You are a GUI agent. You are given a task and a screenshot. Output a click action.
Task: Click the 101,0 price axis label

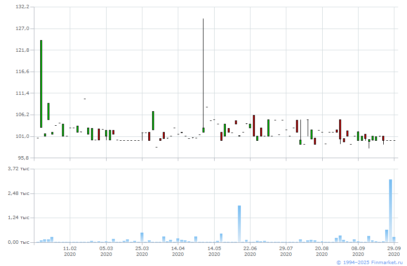(23, 136)
